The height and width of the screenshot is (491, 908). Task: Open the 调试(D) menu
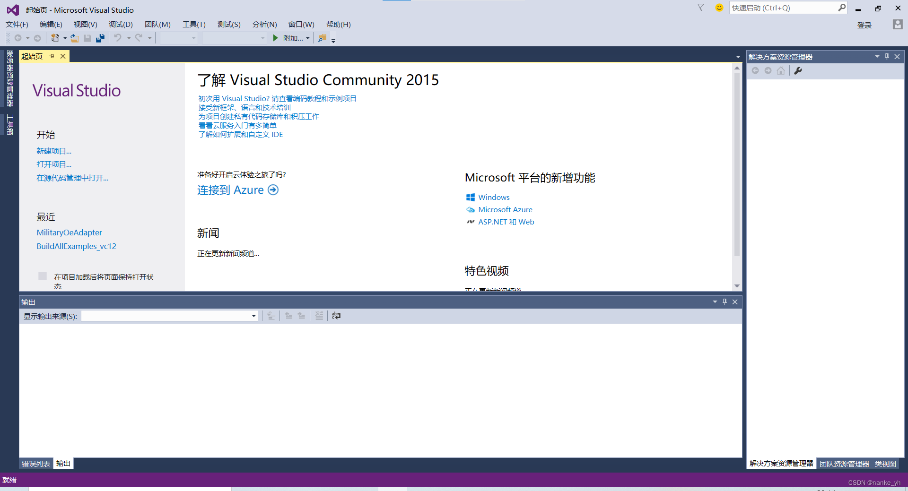[x=121, y=25]
